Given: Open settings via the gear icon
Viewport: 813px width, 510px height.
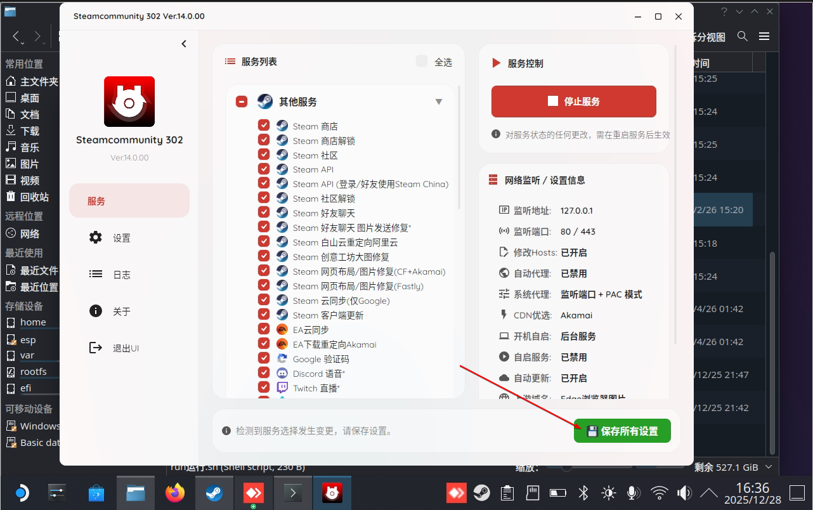Looking at the screenshot, I should (96, 238).
